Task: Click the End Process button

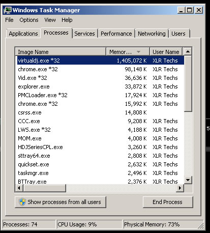Action: [168, 202]
